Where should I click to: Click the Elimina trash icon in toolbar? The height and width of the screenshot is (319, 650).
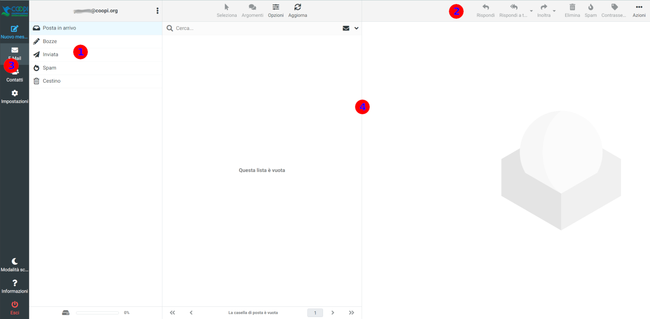pos(572,7)
